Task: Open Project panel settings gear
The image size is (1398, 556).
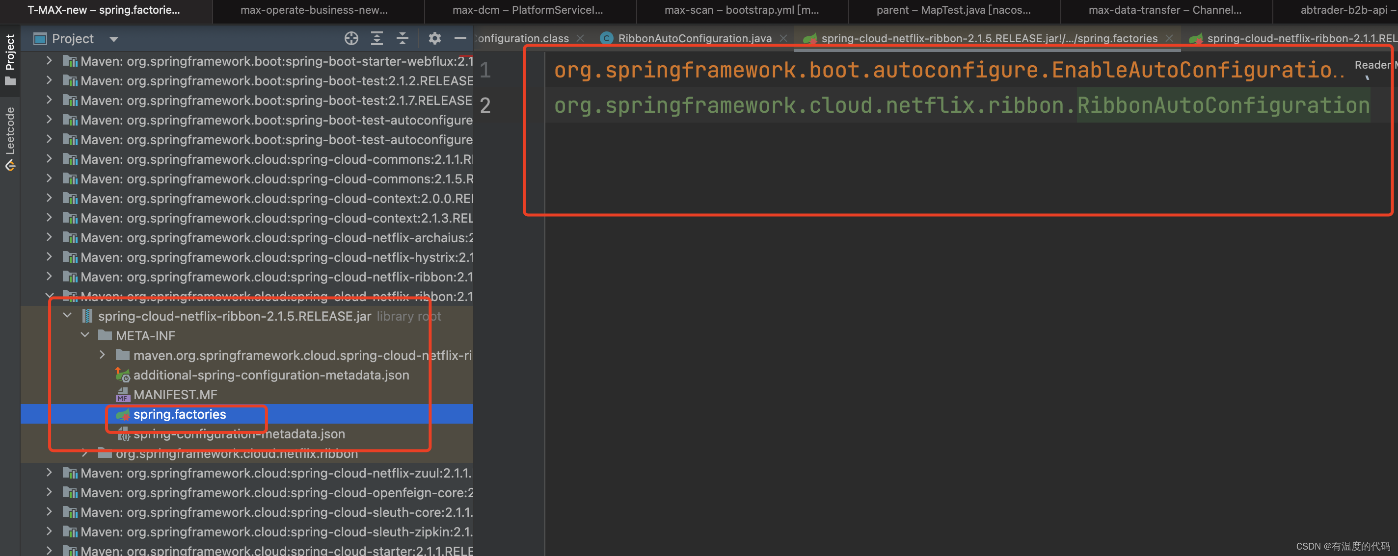Action: point(435,38)
